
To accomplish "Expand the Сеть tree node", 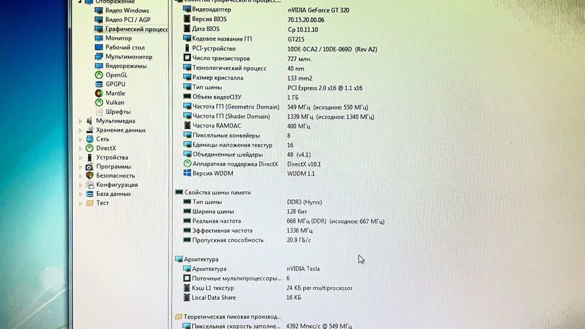I will click(81, 139).
